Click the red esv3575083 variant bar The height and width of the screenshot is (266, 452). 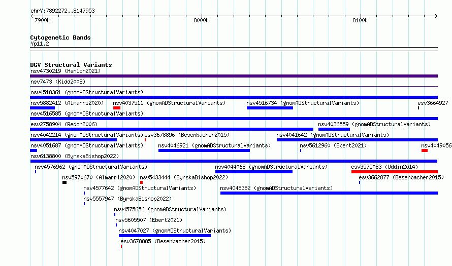pos(395,172)
